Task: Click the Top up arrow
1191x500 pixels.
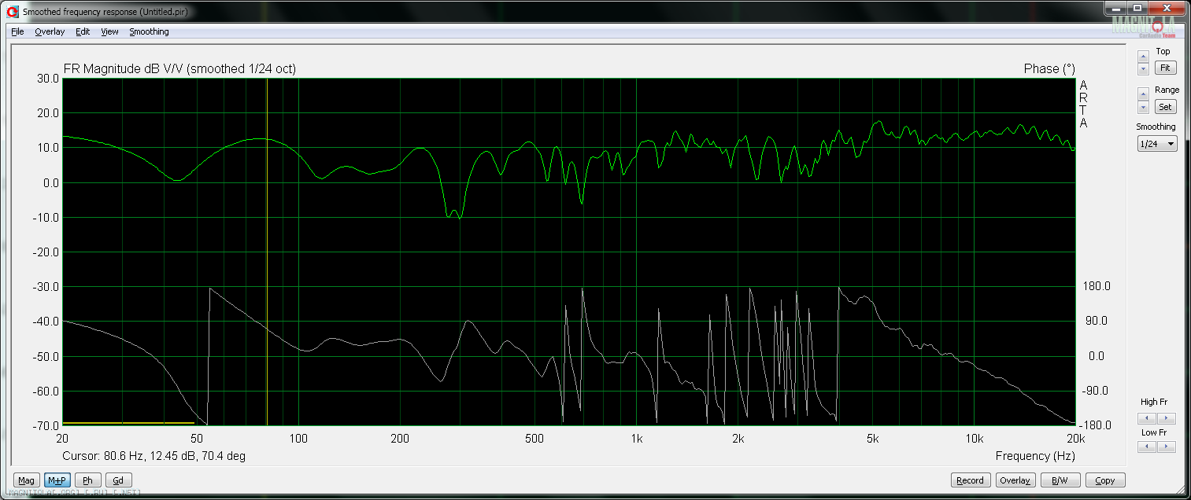Action: [1143, 57]
